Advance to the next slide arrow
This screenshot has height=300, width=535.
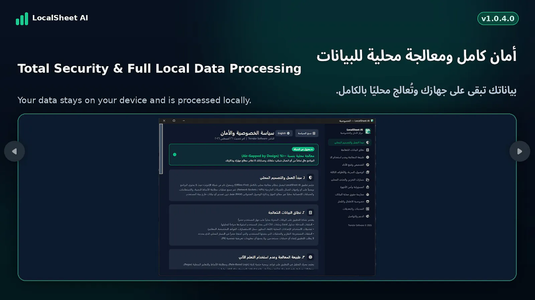pos(520,152)
